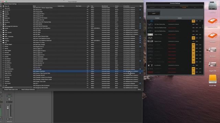
Task: Toggle Use checkbox for UAD Brigade Chorus
Action: [x=140, y=46]
